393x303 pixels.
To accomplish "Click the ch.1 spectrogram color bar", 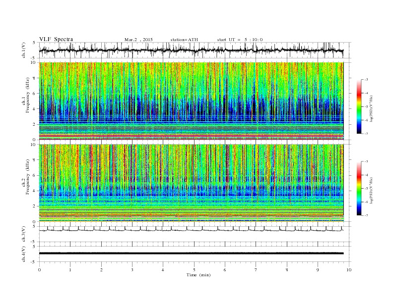I will [359, 106].
